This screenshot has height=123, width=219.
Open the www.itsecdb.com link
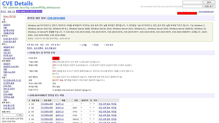click(206, 12)
